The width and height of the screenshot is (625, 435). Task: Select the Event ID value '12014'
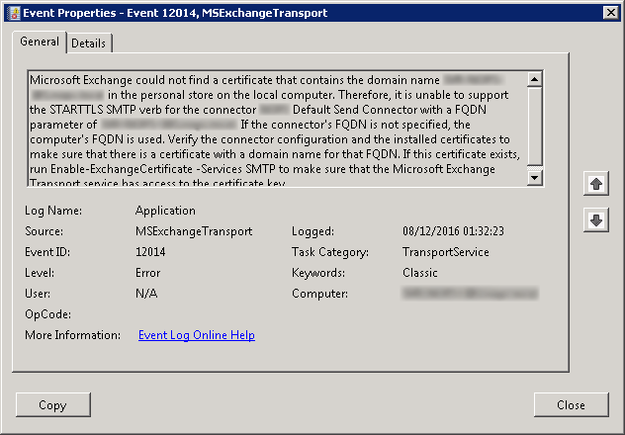(150, 252)
